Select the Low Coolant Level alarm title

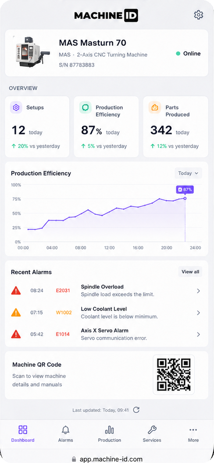pyautogui.click(x=104, y=309)
